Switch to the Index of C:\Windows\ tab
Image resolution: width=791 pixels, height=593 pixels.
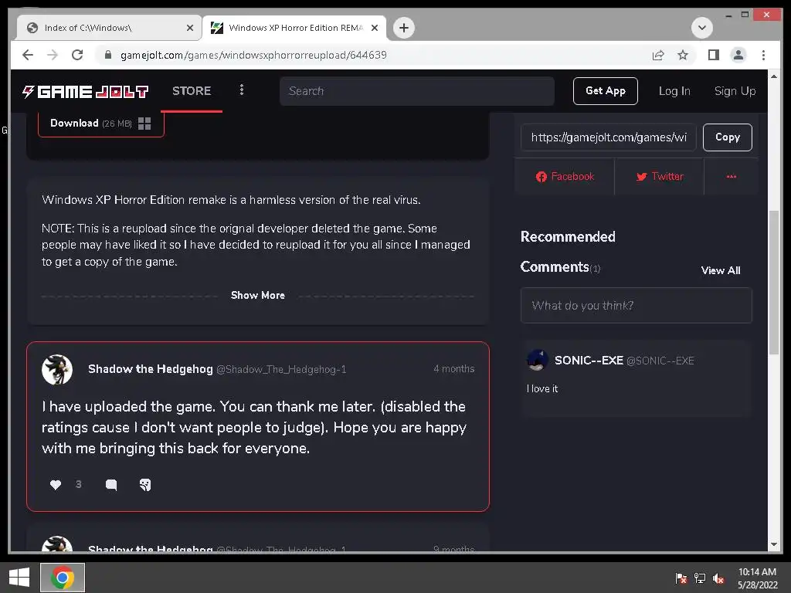point(108,28)
